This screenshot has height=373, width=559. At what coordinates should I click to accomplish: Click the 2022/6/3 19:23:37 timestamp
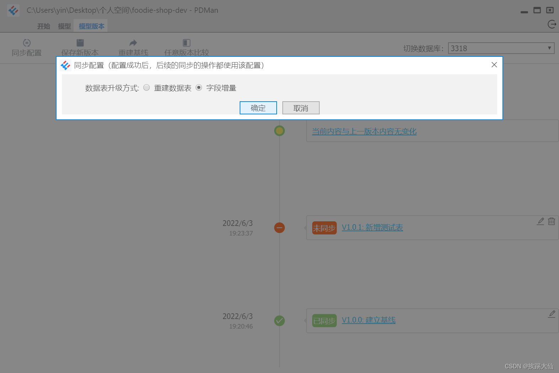pos(238,228)
